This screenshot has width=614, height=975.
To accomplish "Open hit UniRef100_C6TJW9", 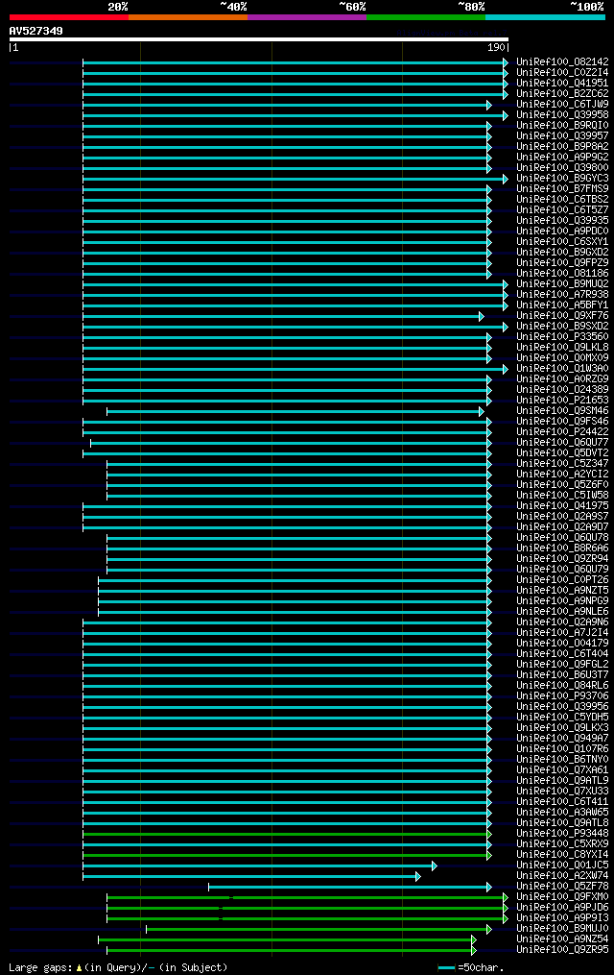I will [x=562, y=104].
